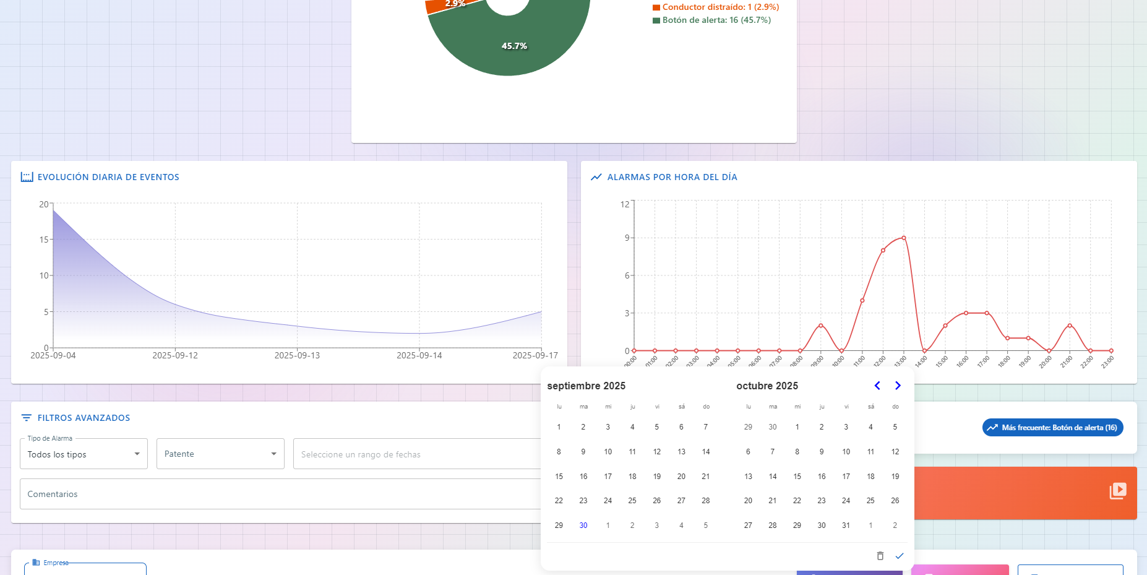The width and height of the screenshot is (1147, 575).
Task: Click the Más frecuente: Botón de alerta chip
Action: point(1052,428)
